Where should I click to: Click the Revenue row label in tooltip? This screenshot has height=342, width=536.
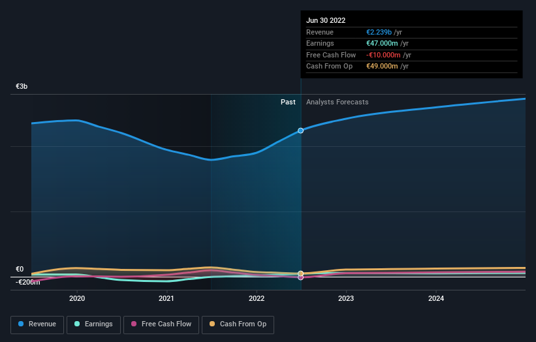(x=320, y=32)
